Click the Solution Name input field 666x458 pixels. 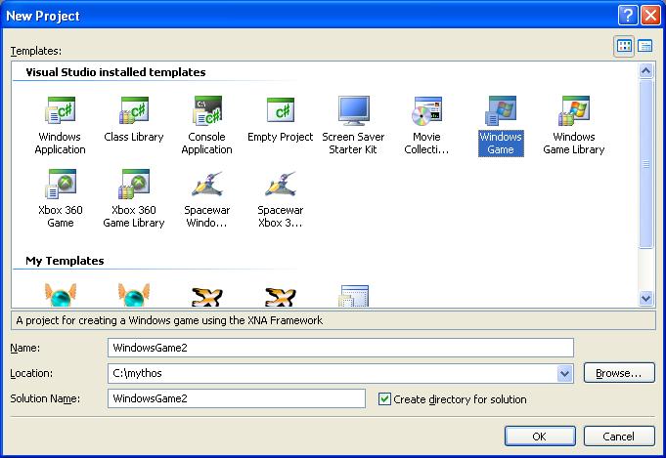pyautogui.click(x=237, y=398)
